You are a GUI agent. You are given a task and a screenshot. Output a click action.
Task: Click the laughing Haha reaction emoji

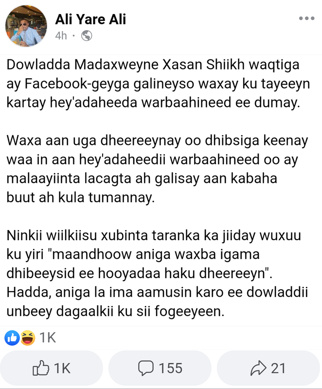(x=28, y=337)
